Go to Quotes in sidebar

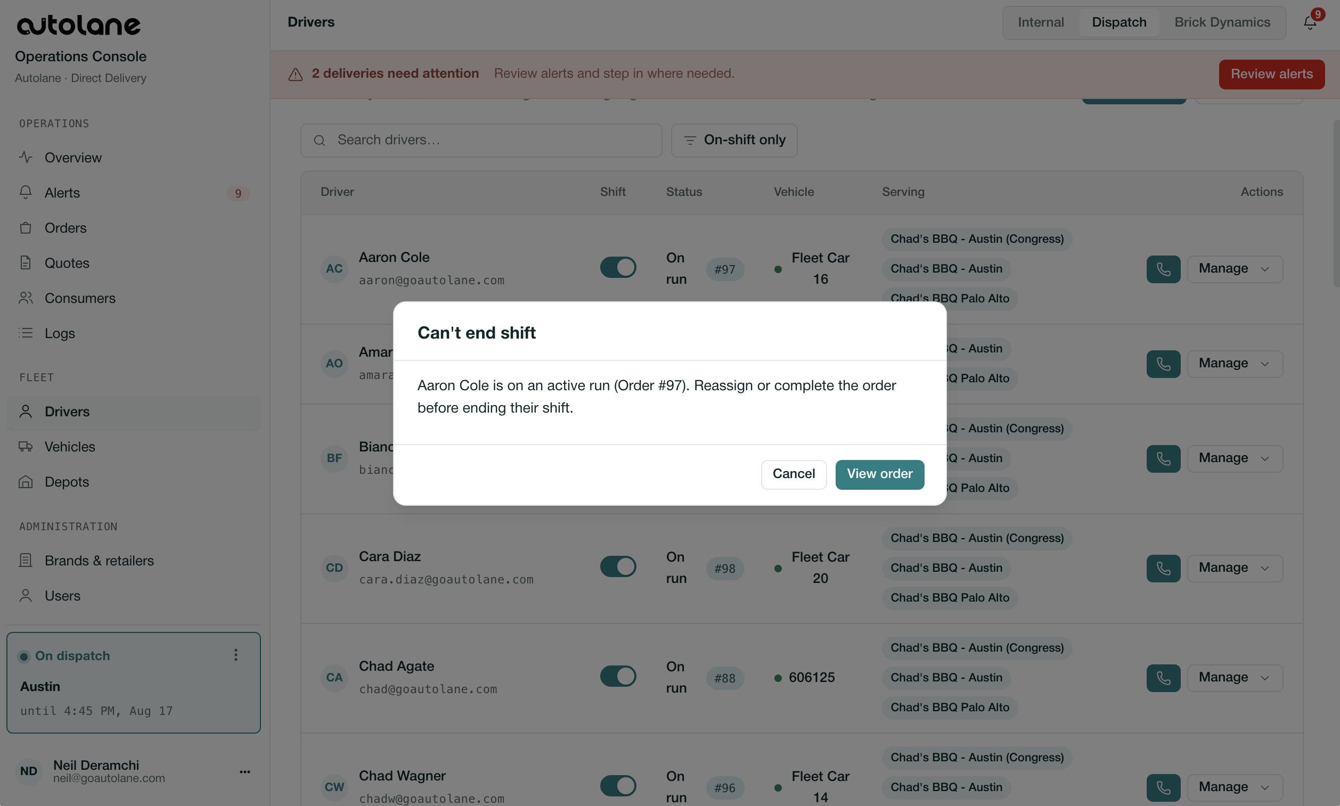134,263
